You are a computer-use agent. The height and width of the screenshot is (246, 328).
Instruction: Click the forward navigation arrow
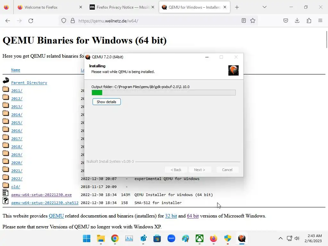[19, 21]
